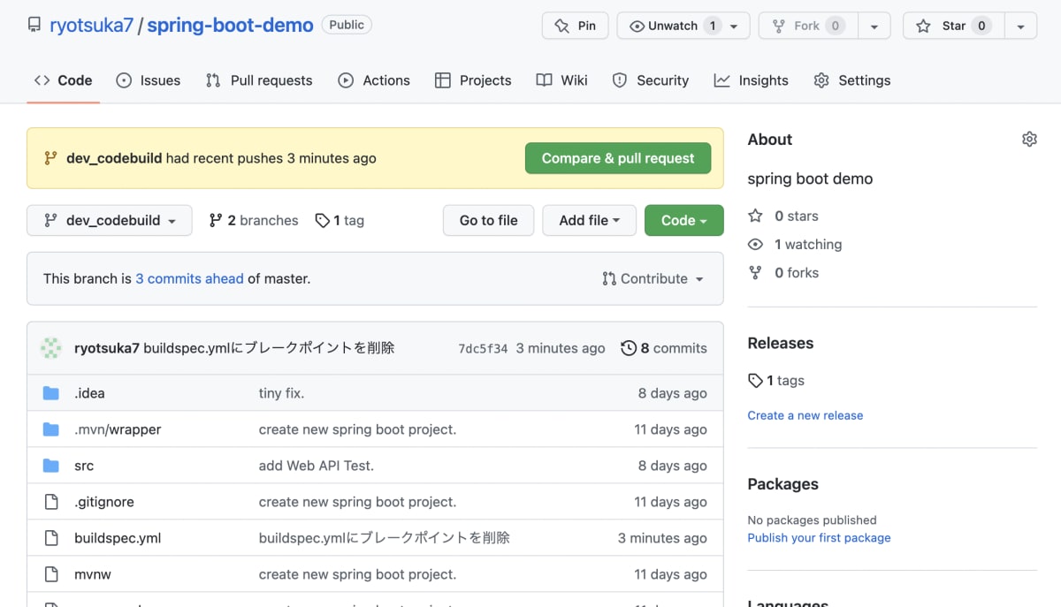
Task: Open the Pull requests tab
Action: 259,80
